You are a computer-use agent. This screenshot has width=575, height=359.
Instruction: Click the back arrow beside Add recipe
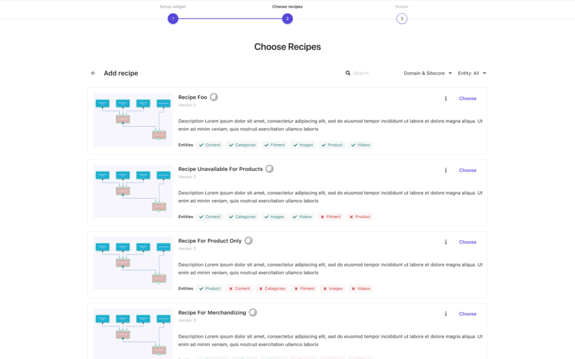pos(93,74)
